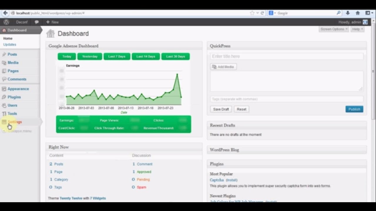Expand the Help dropdown tab
This screenshot has width=376, height=211.
[x=357, y=29]
